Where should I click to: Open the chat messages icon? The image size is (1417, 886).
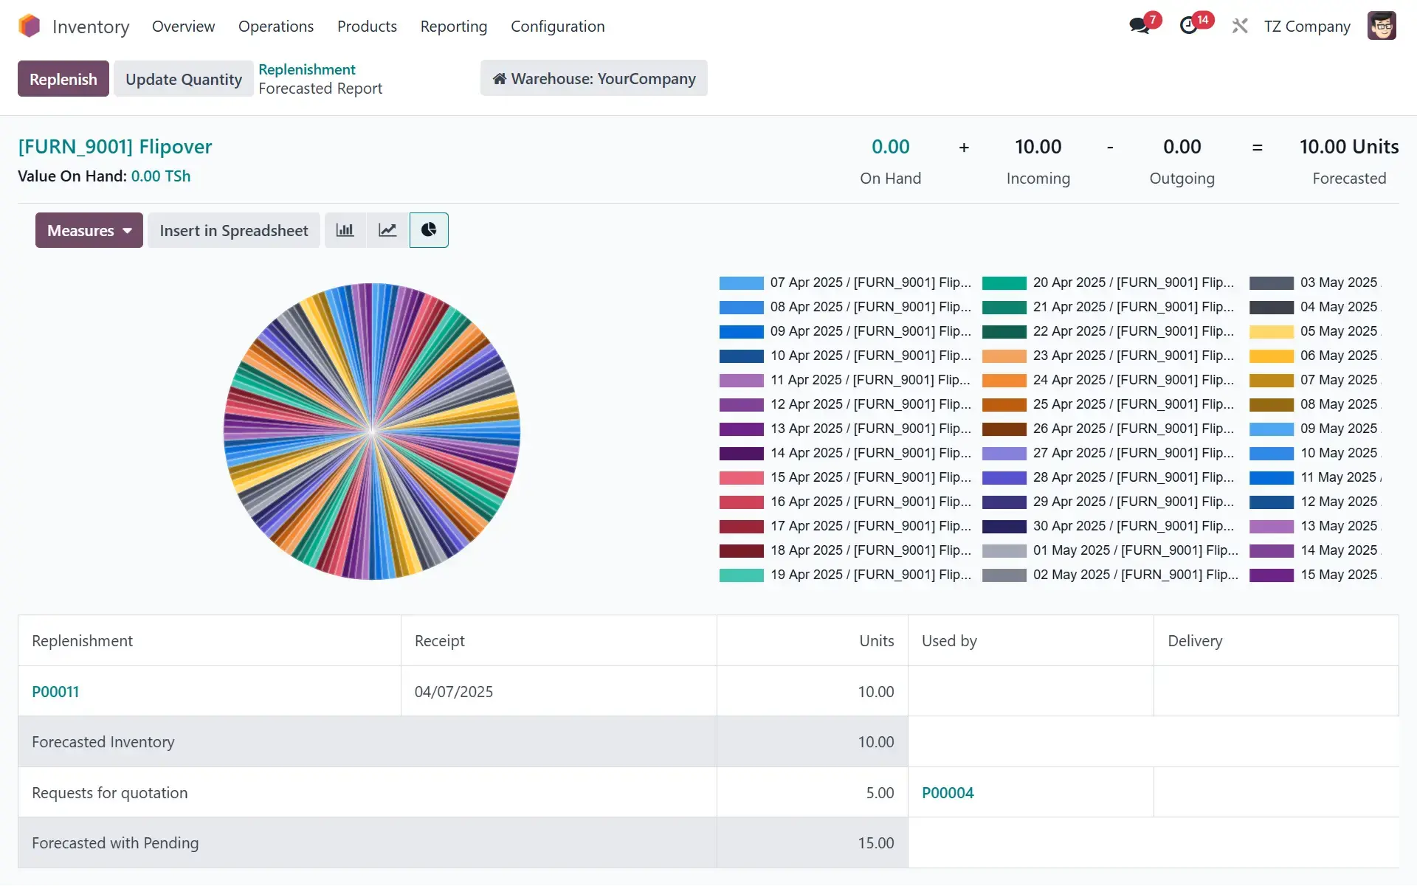coord(1140,26)
